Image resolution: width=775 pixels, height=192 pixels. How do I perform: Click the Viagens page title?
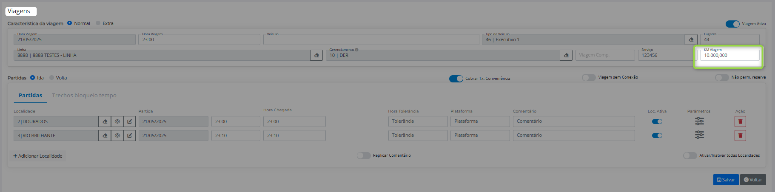[x=19, y=11]
